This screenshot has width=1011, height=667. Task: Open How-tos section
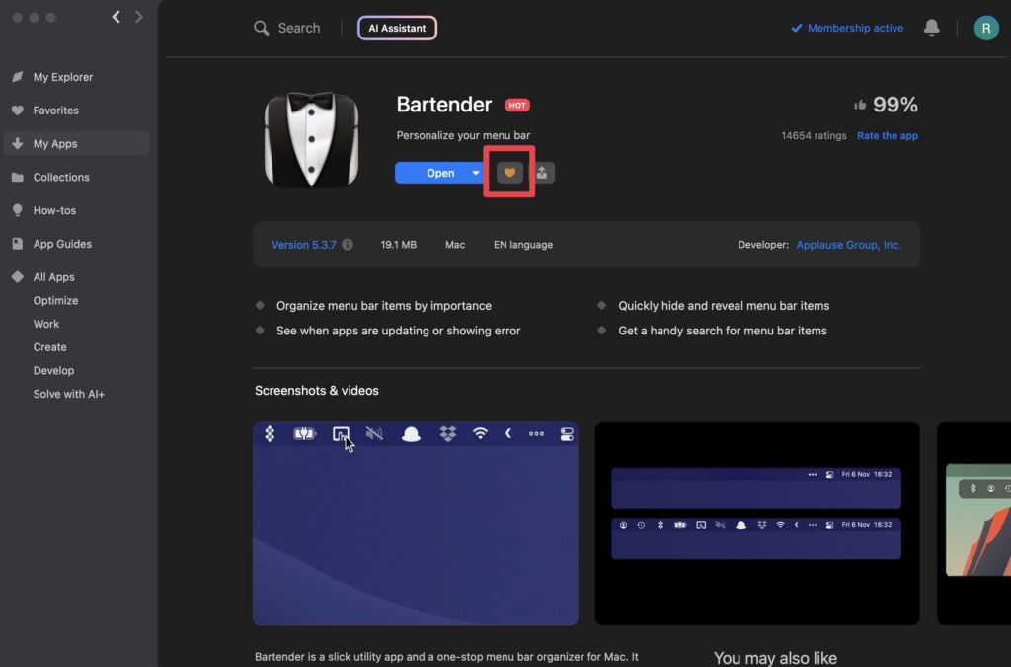tap(55, 210)
